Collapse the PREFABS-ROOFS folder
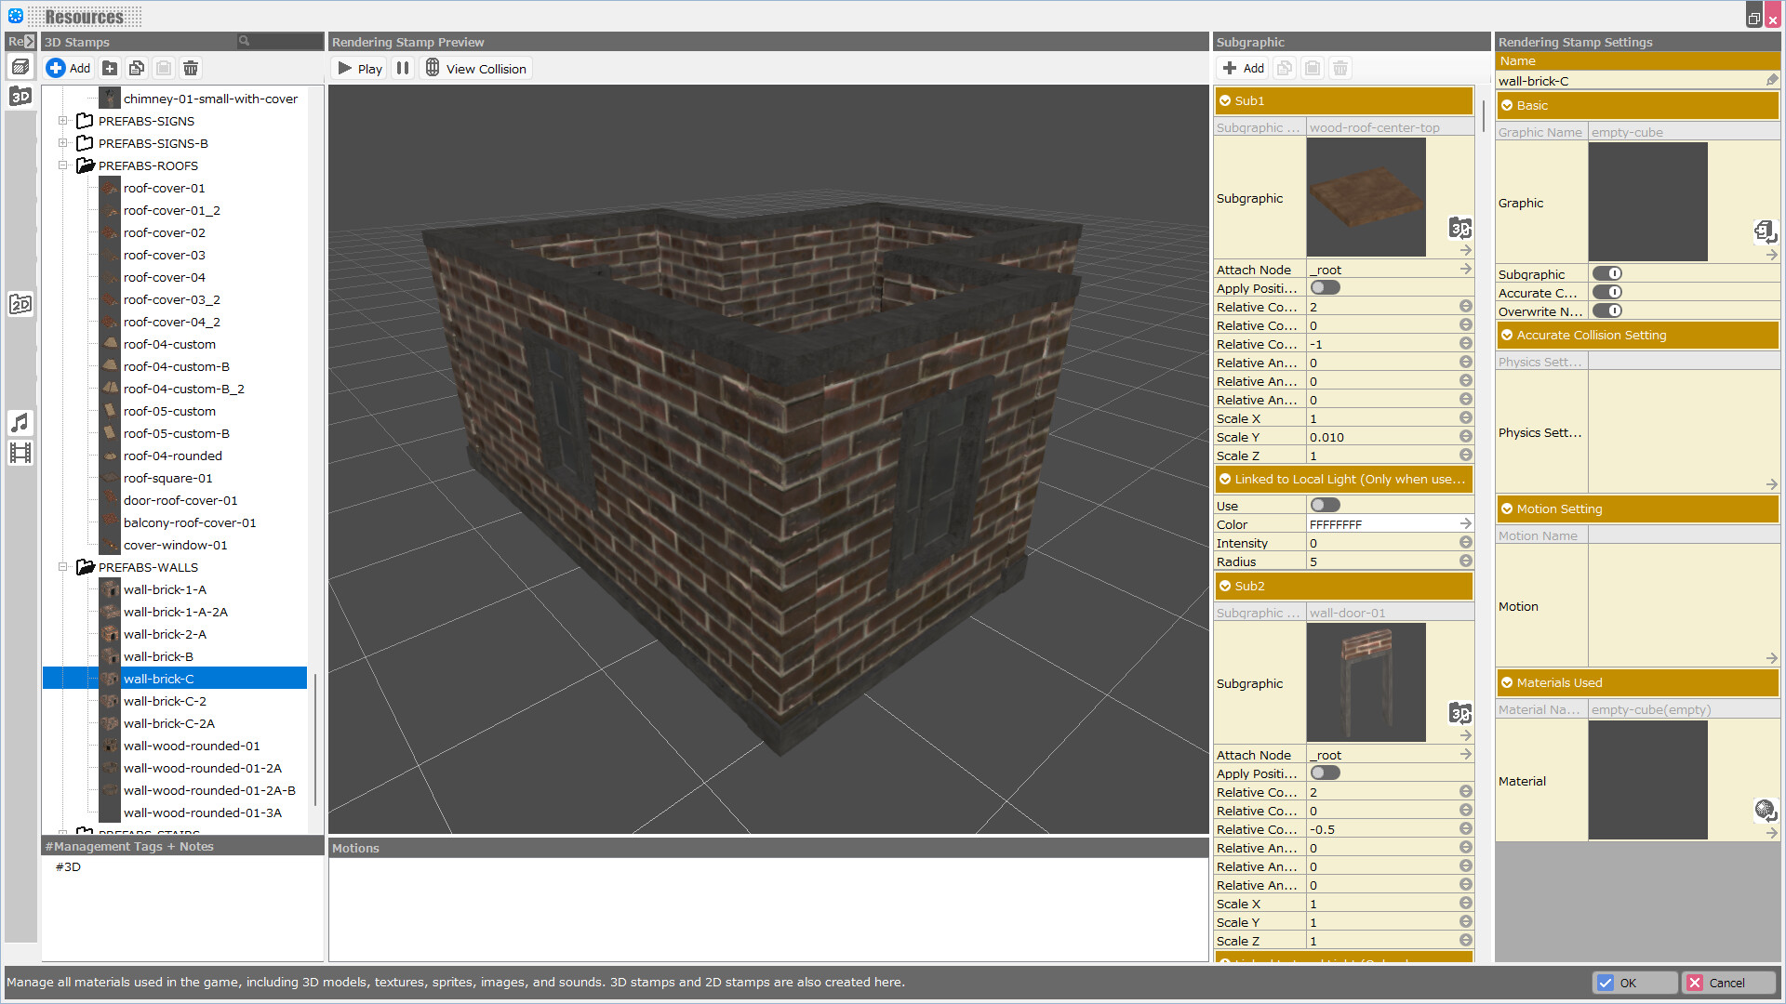This screenshot has width=1786, height=1004. pyautogui.click(x=62, y=165)
